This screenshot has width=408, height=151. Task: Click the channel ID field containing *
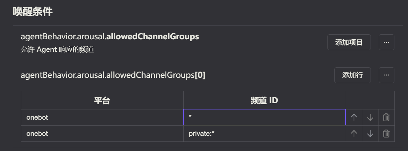[264, 117]
